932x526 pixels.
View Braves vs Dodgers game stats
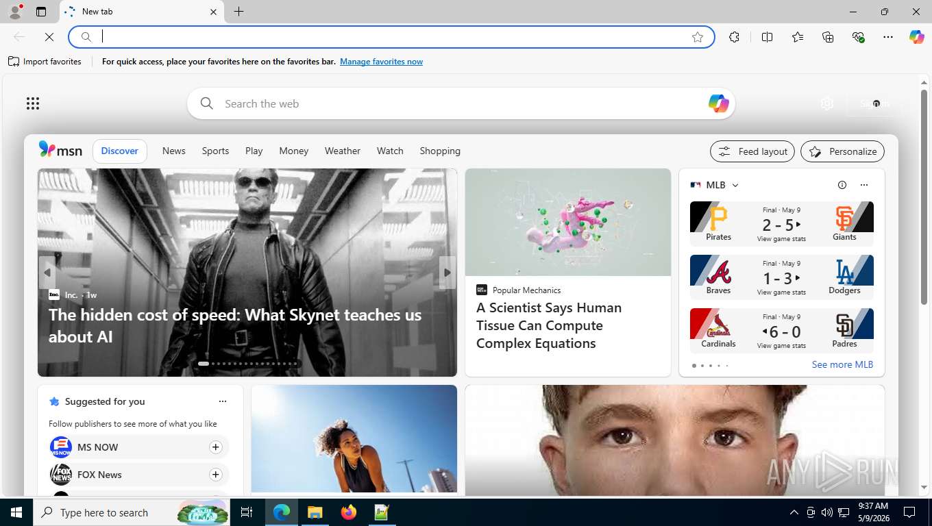pos(781,292)
